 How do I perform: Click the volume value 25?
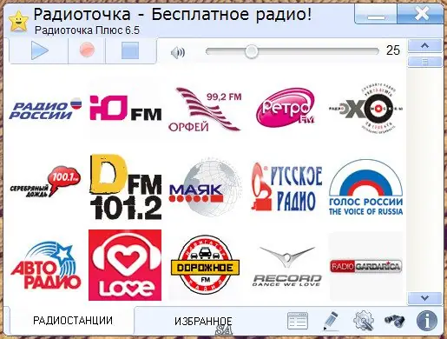coord(393,50)
